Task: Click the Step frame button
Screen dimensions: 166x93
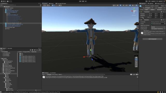Action: pos(86,1)
